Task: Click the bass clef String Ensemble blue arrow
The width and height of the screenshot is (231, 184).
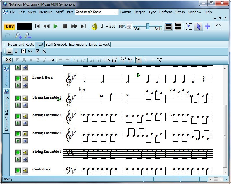Action: (25, 159)
